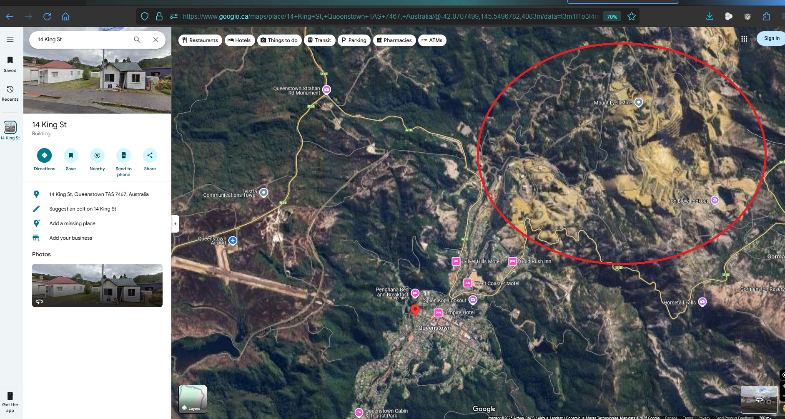The height and width of the screenshot is (419, 785).
Task: Collapse the side panel arrow
Action: click(x=176, y=224)
